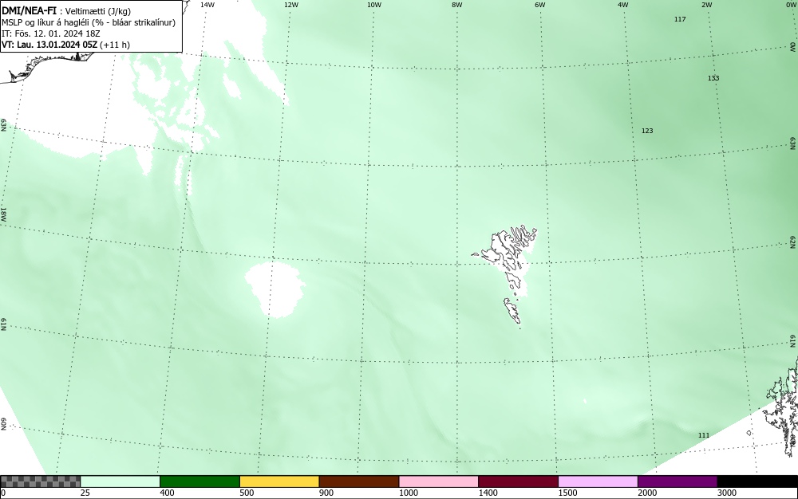Image resolution: width=798 pixels, height=499 pixels.
Task: Click the dark green 400–500 legend swatch
Action: tap(199, 481)
